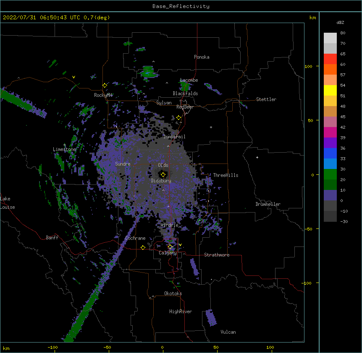Screen dimensions: 362x353
Task: Click the Banff town label
Action: [x=52, y=238]
